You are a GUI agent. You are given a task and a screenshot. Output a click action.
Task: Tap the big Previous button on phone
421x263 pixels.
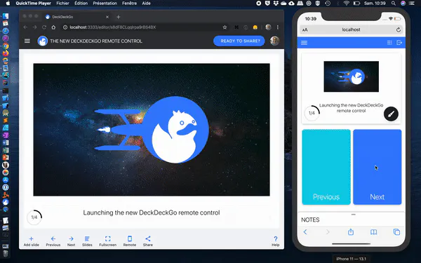[326, 167]
